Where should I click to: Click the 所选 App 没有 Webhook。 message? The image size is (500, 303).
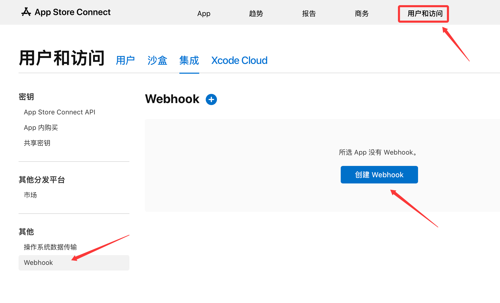pyautogui.click(x=378, y=152)
